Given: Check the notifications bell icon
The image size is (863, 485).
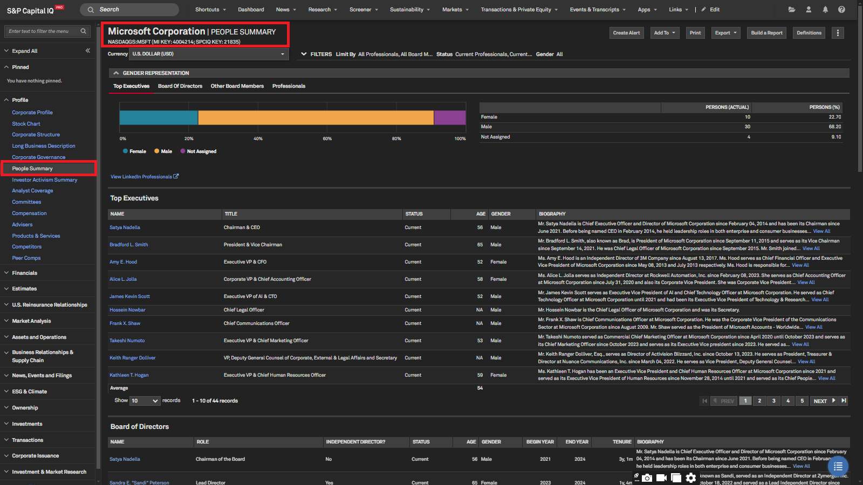Looking at the screenshot, I should click(825, 10).
